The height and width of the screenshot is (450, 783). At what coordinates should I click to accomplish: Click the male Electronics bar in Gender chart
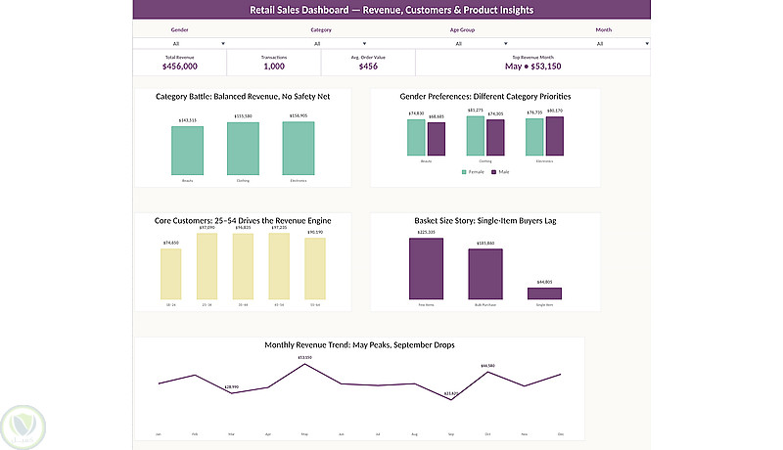[555, 136]
